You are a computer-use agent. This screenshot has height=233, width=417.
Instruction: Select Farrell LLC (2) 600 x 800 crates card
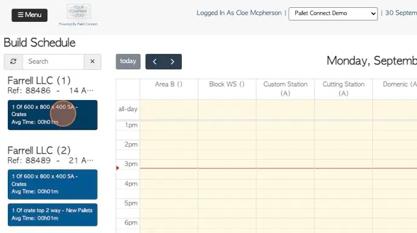(x=53, y=184)
